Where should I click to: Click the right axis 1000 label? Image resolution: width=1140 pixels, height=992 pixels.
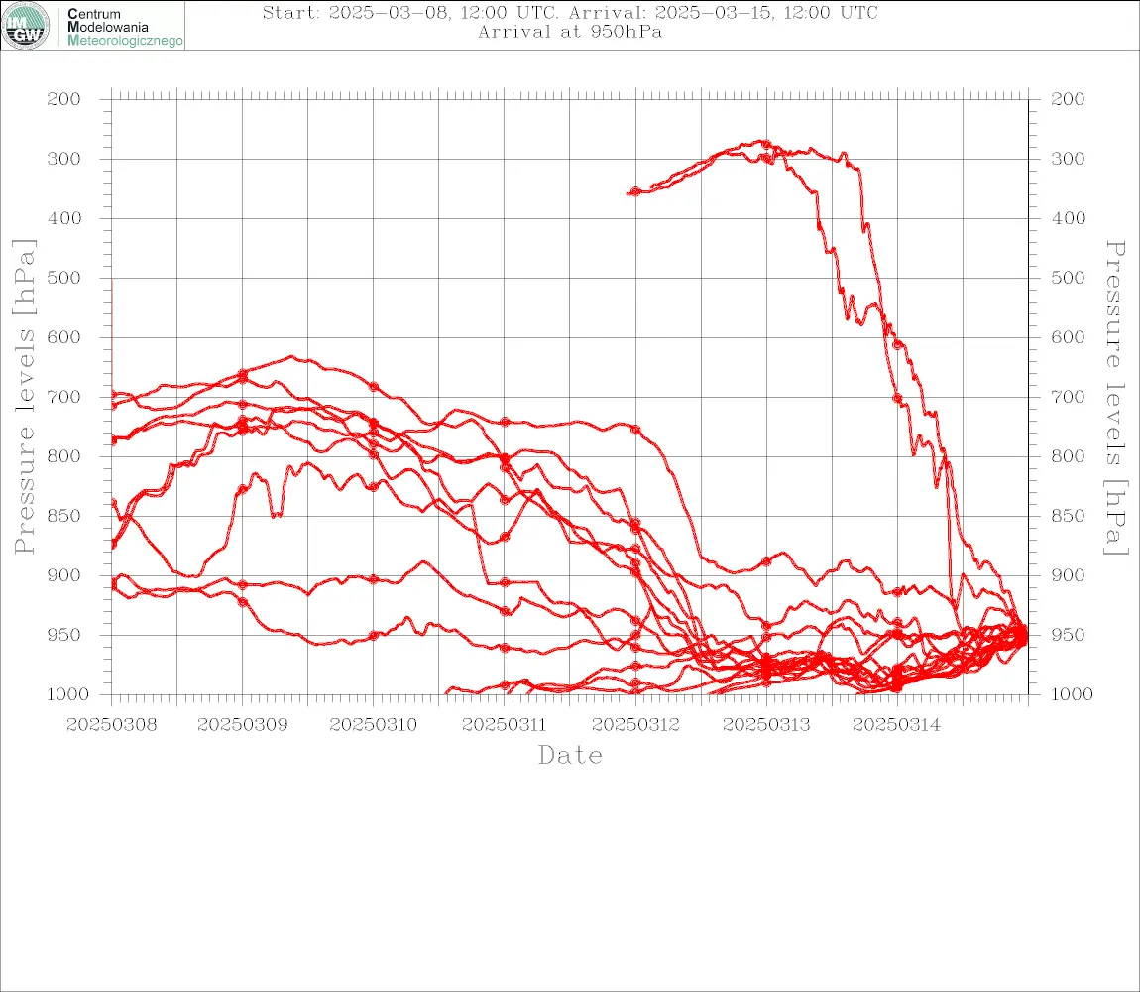pyautogui.click(x=1072, y=695)
